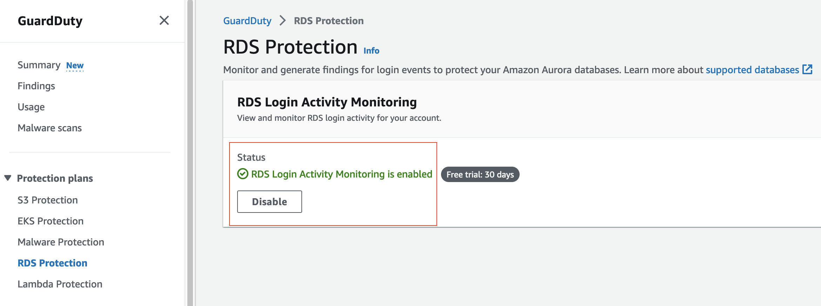Viewport: 821px width, 306px height.
Task: Open EKS Protection settings
Action: tap(51, 221)
